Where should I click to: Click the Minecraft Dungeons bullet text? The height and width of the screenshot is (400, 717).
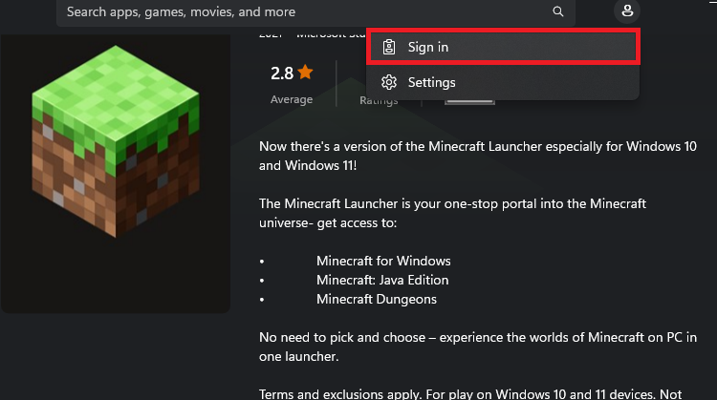377,299
